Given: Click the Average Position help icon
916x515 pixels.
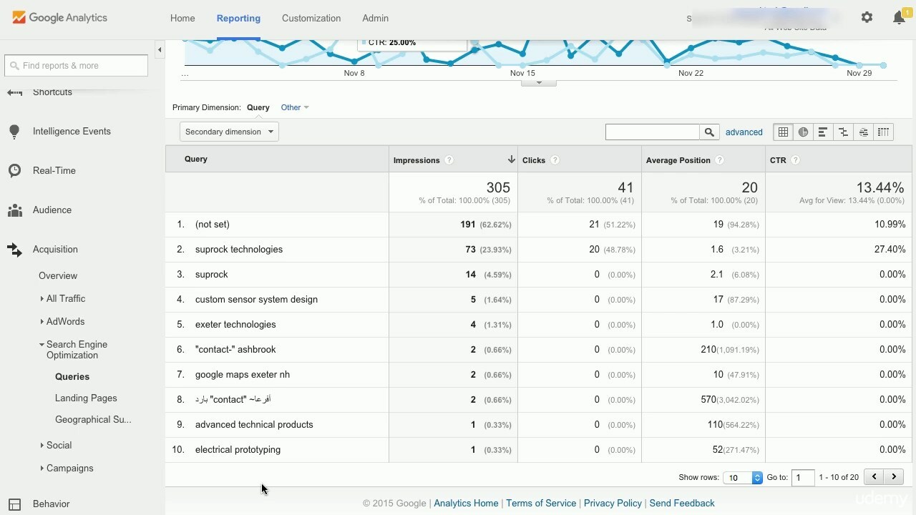Looking at the screenshot, I should pos(720,160).
